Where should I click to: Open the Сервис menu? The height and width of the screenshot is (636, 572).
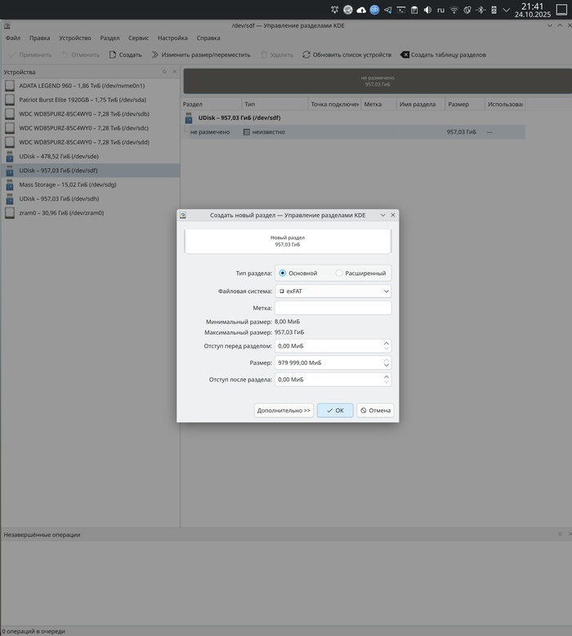click(138, 38)
